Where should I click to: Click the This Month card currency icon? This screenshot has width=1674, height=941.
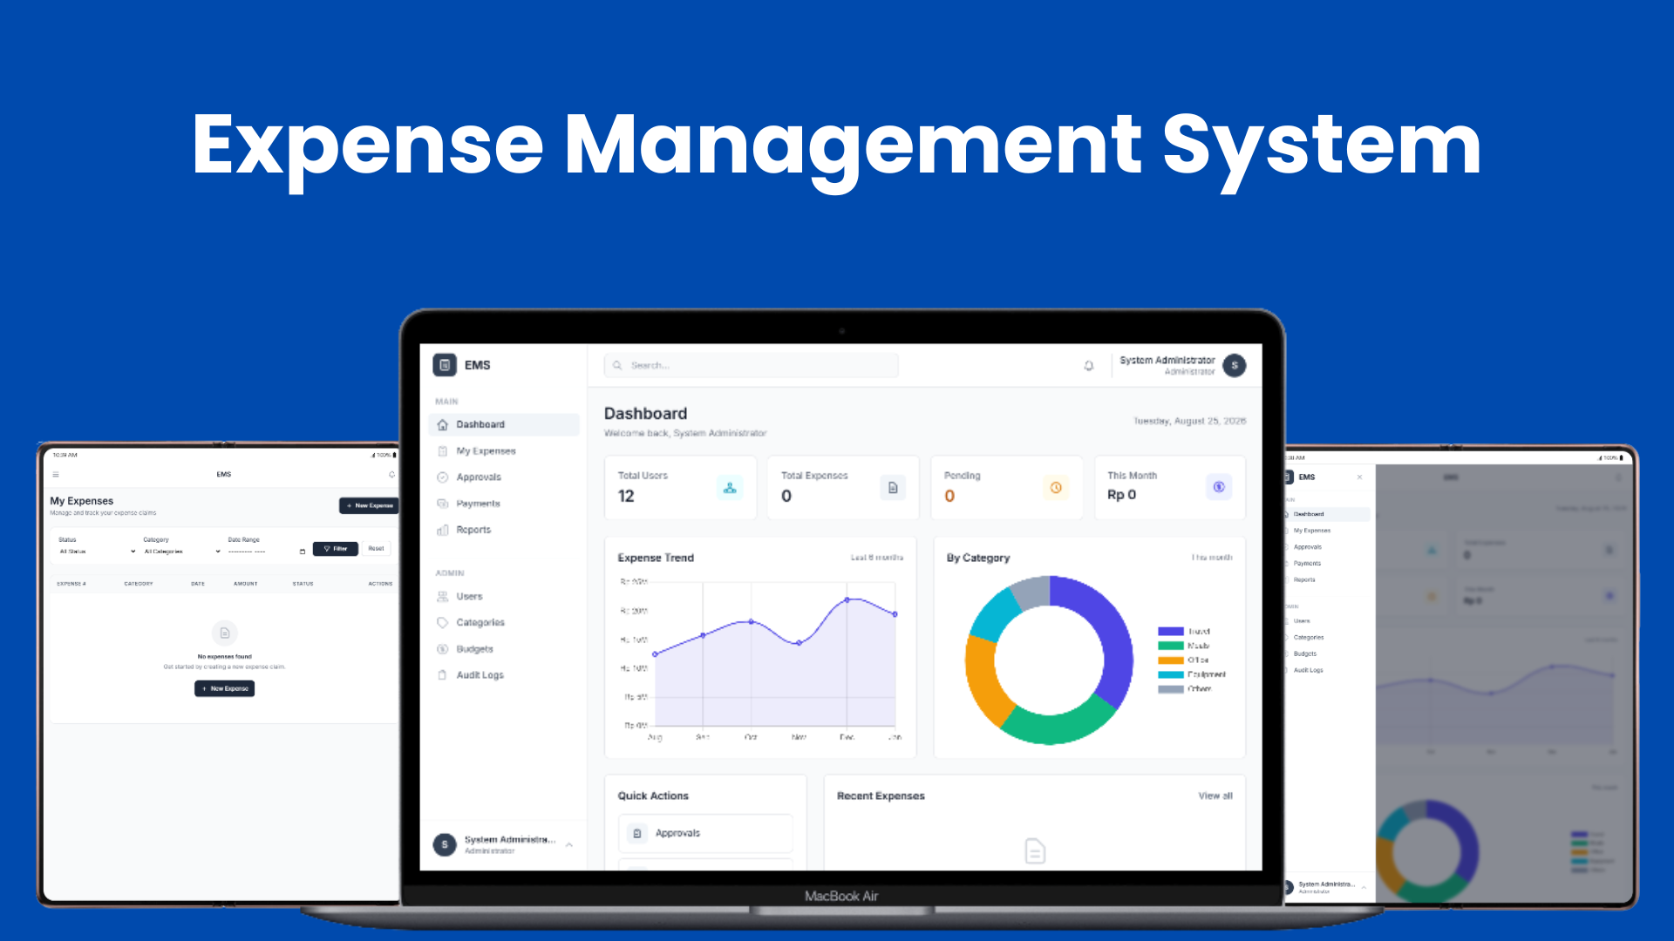pos(1219,488)
